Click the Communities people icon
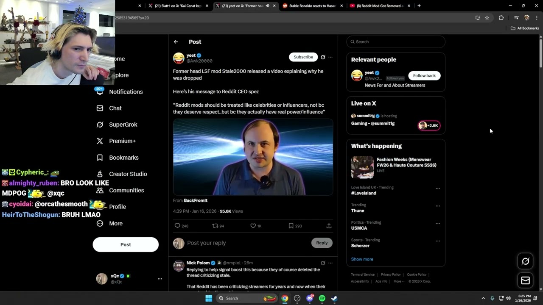543x305 pixels. (100, 190)
